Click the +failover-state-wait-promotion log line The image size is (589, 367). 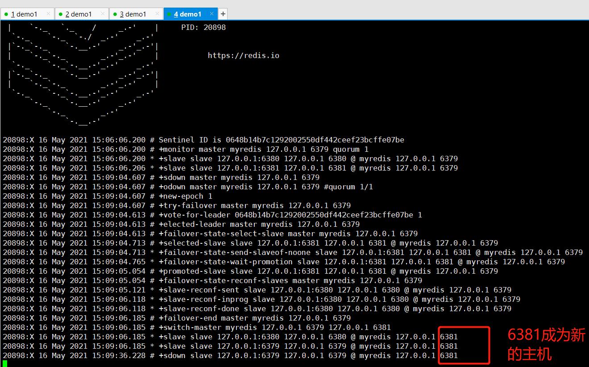(284, 262)
